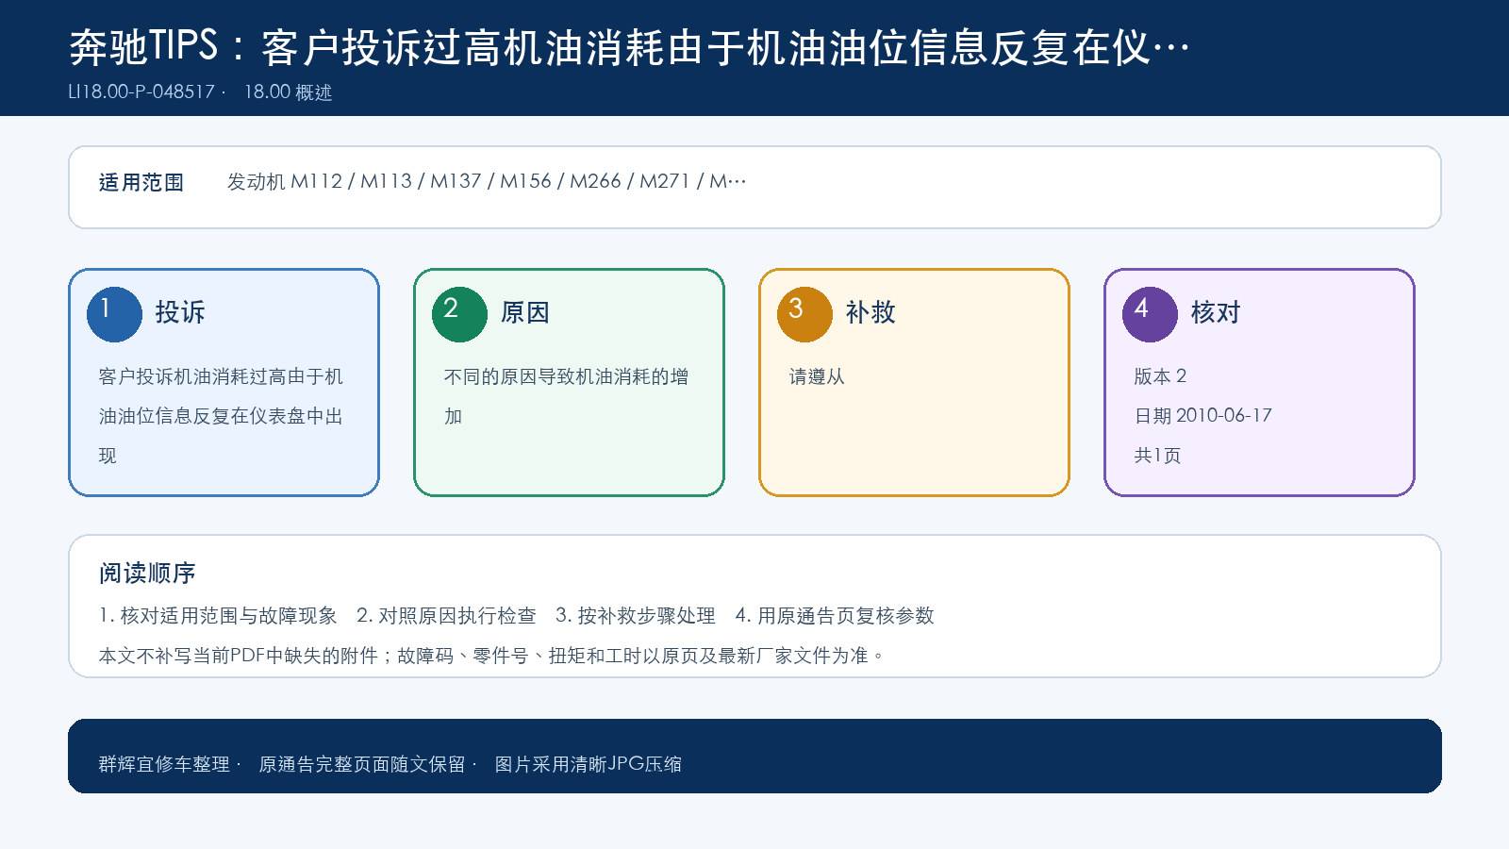This screenshot has width=1509, height=849.
Task: Click step 4. 用原通告页复核参数
Action: tap(835, 616)
